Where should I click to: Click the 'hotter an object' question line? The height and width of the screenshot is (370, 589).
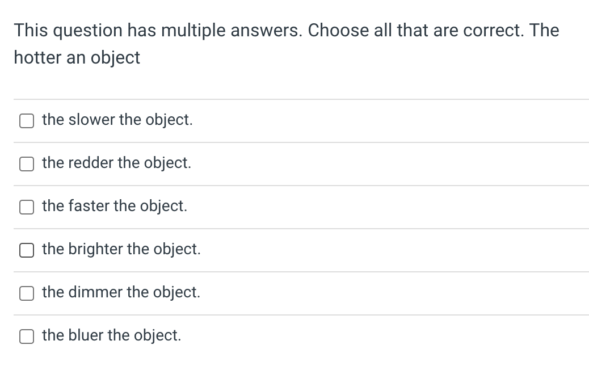coord(77,57)
